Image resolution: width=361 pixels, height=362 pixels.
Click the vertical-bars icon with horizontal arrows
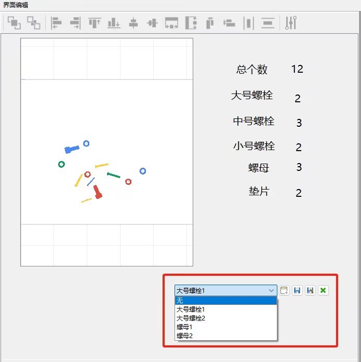pyautogui.click(x=210, y=23)
